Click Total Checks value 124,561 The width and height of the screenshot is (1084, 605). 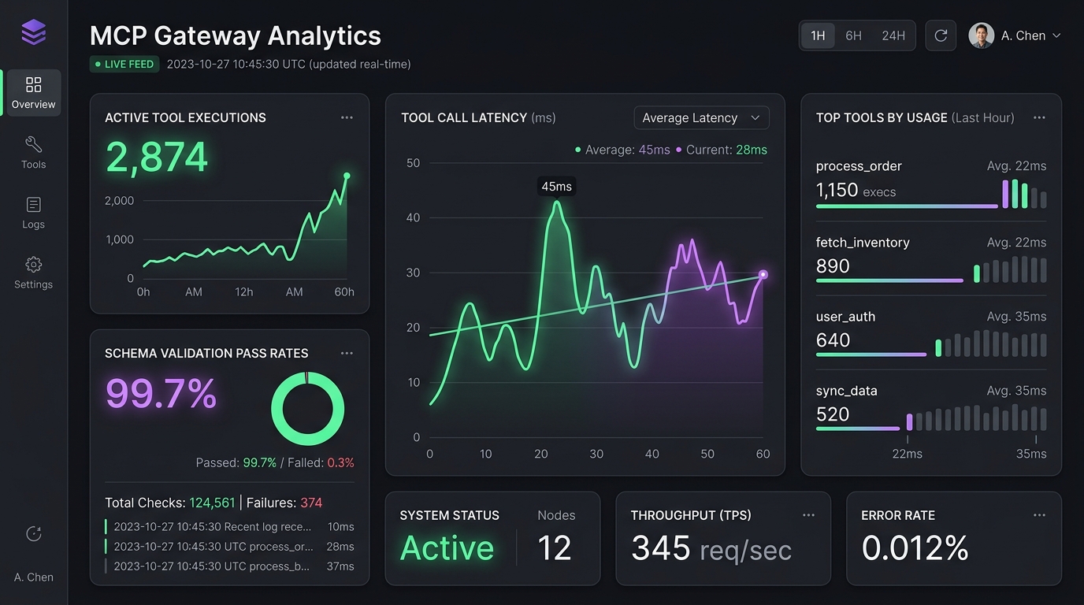coord(212,503)
